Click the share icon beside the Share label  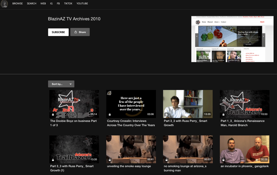(x=76, y=32)
